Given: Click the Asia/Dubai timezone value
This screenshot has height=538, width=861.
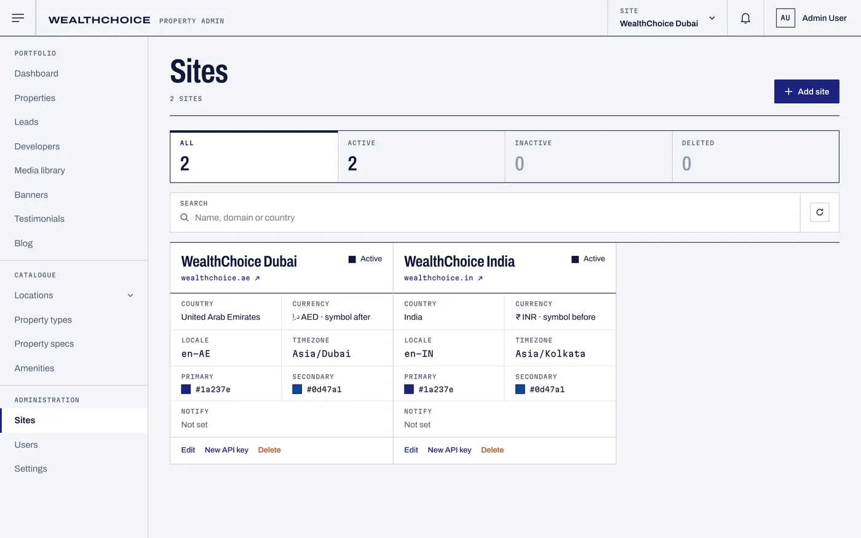Looking at the screenshot, I should (x=322, y=354).
